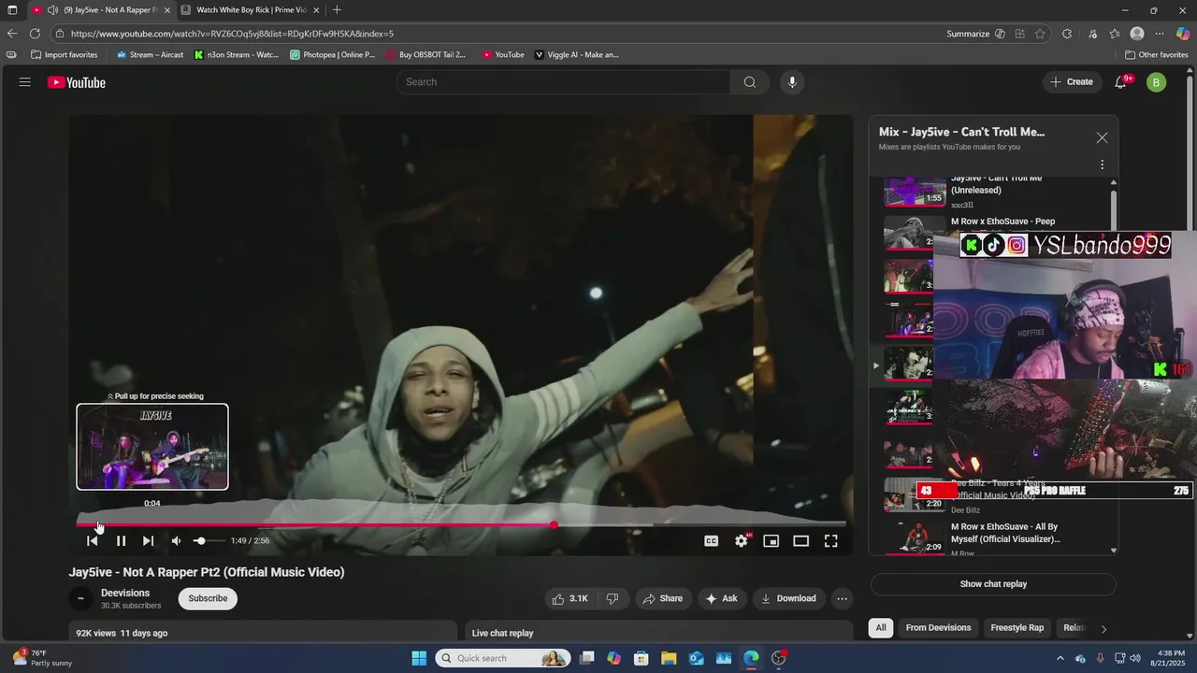
Task: Open playlist options three-dot menu
Action: (1102, 165)
